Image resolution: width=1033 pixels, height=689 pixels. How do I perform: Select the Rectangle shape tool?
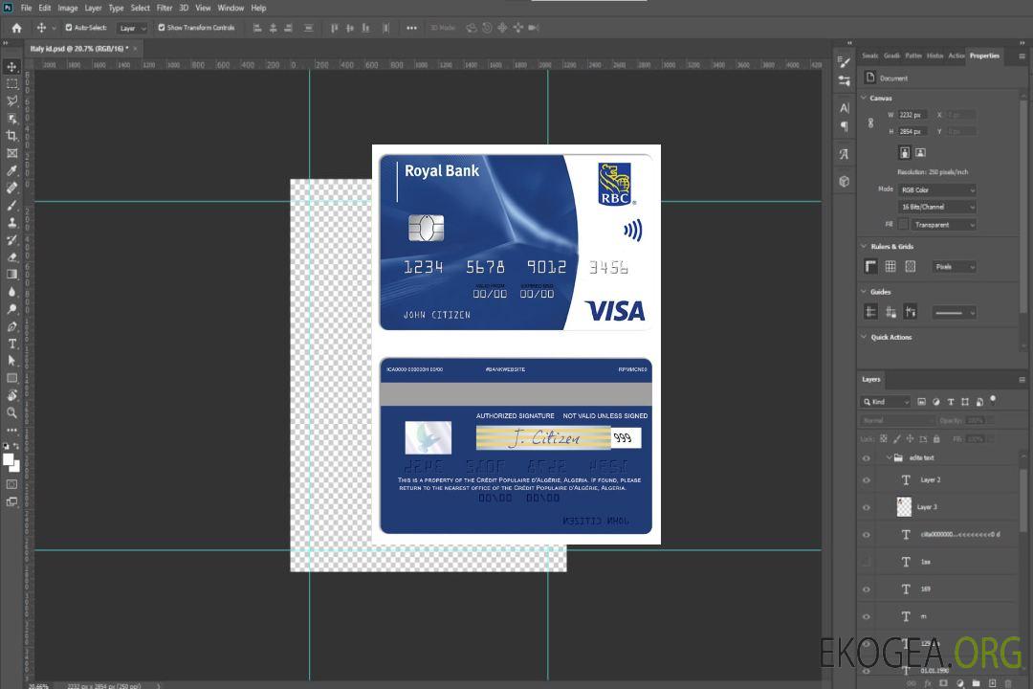11,378
